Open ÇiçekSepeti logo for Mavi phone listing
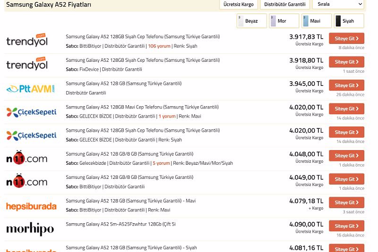The width and height of the screenshot is (378, 252). coord(31,112)
